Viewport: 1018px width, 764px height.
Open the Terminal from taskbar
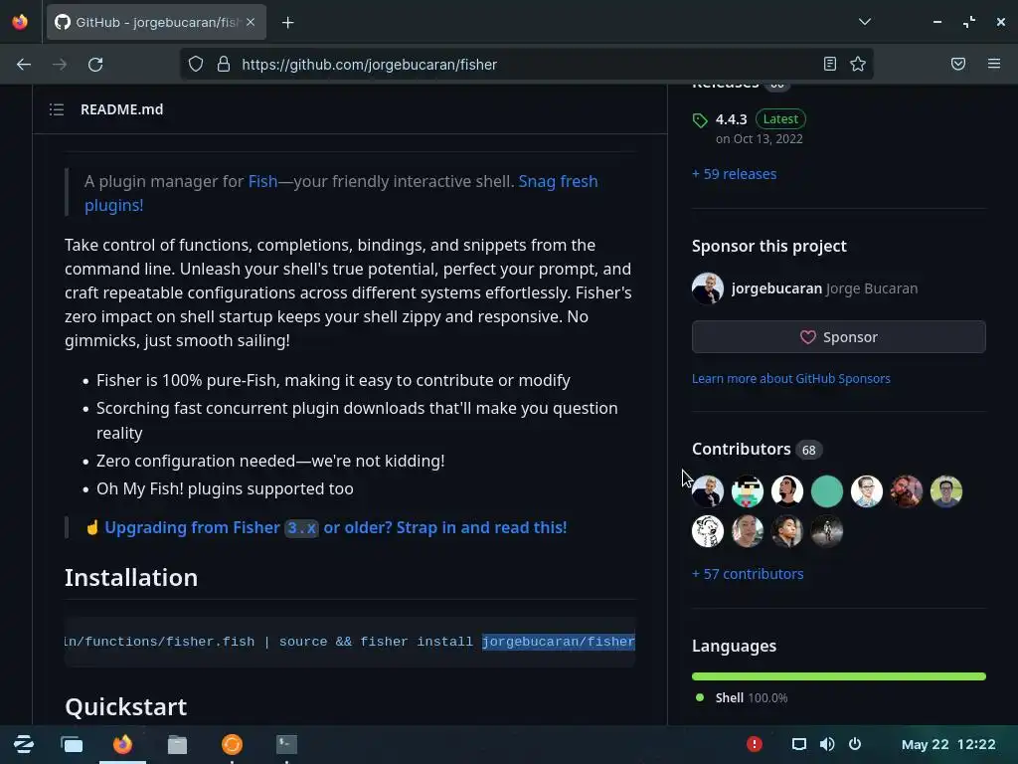click(286, 744)
